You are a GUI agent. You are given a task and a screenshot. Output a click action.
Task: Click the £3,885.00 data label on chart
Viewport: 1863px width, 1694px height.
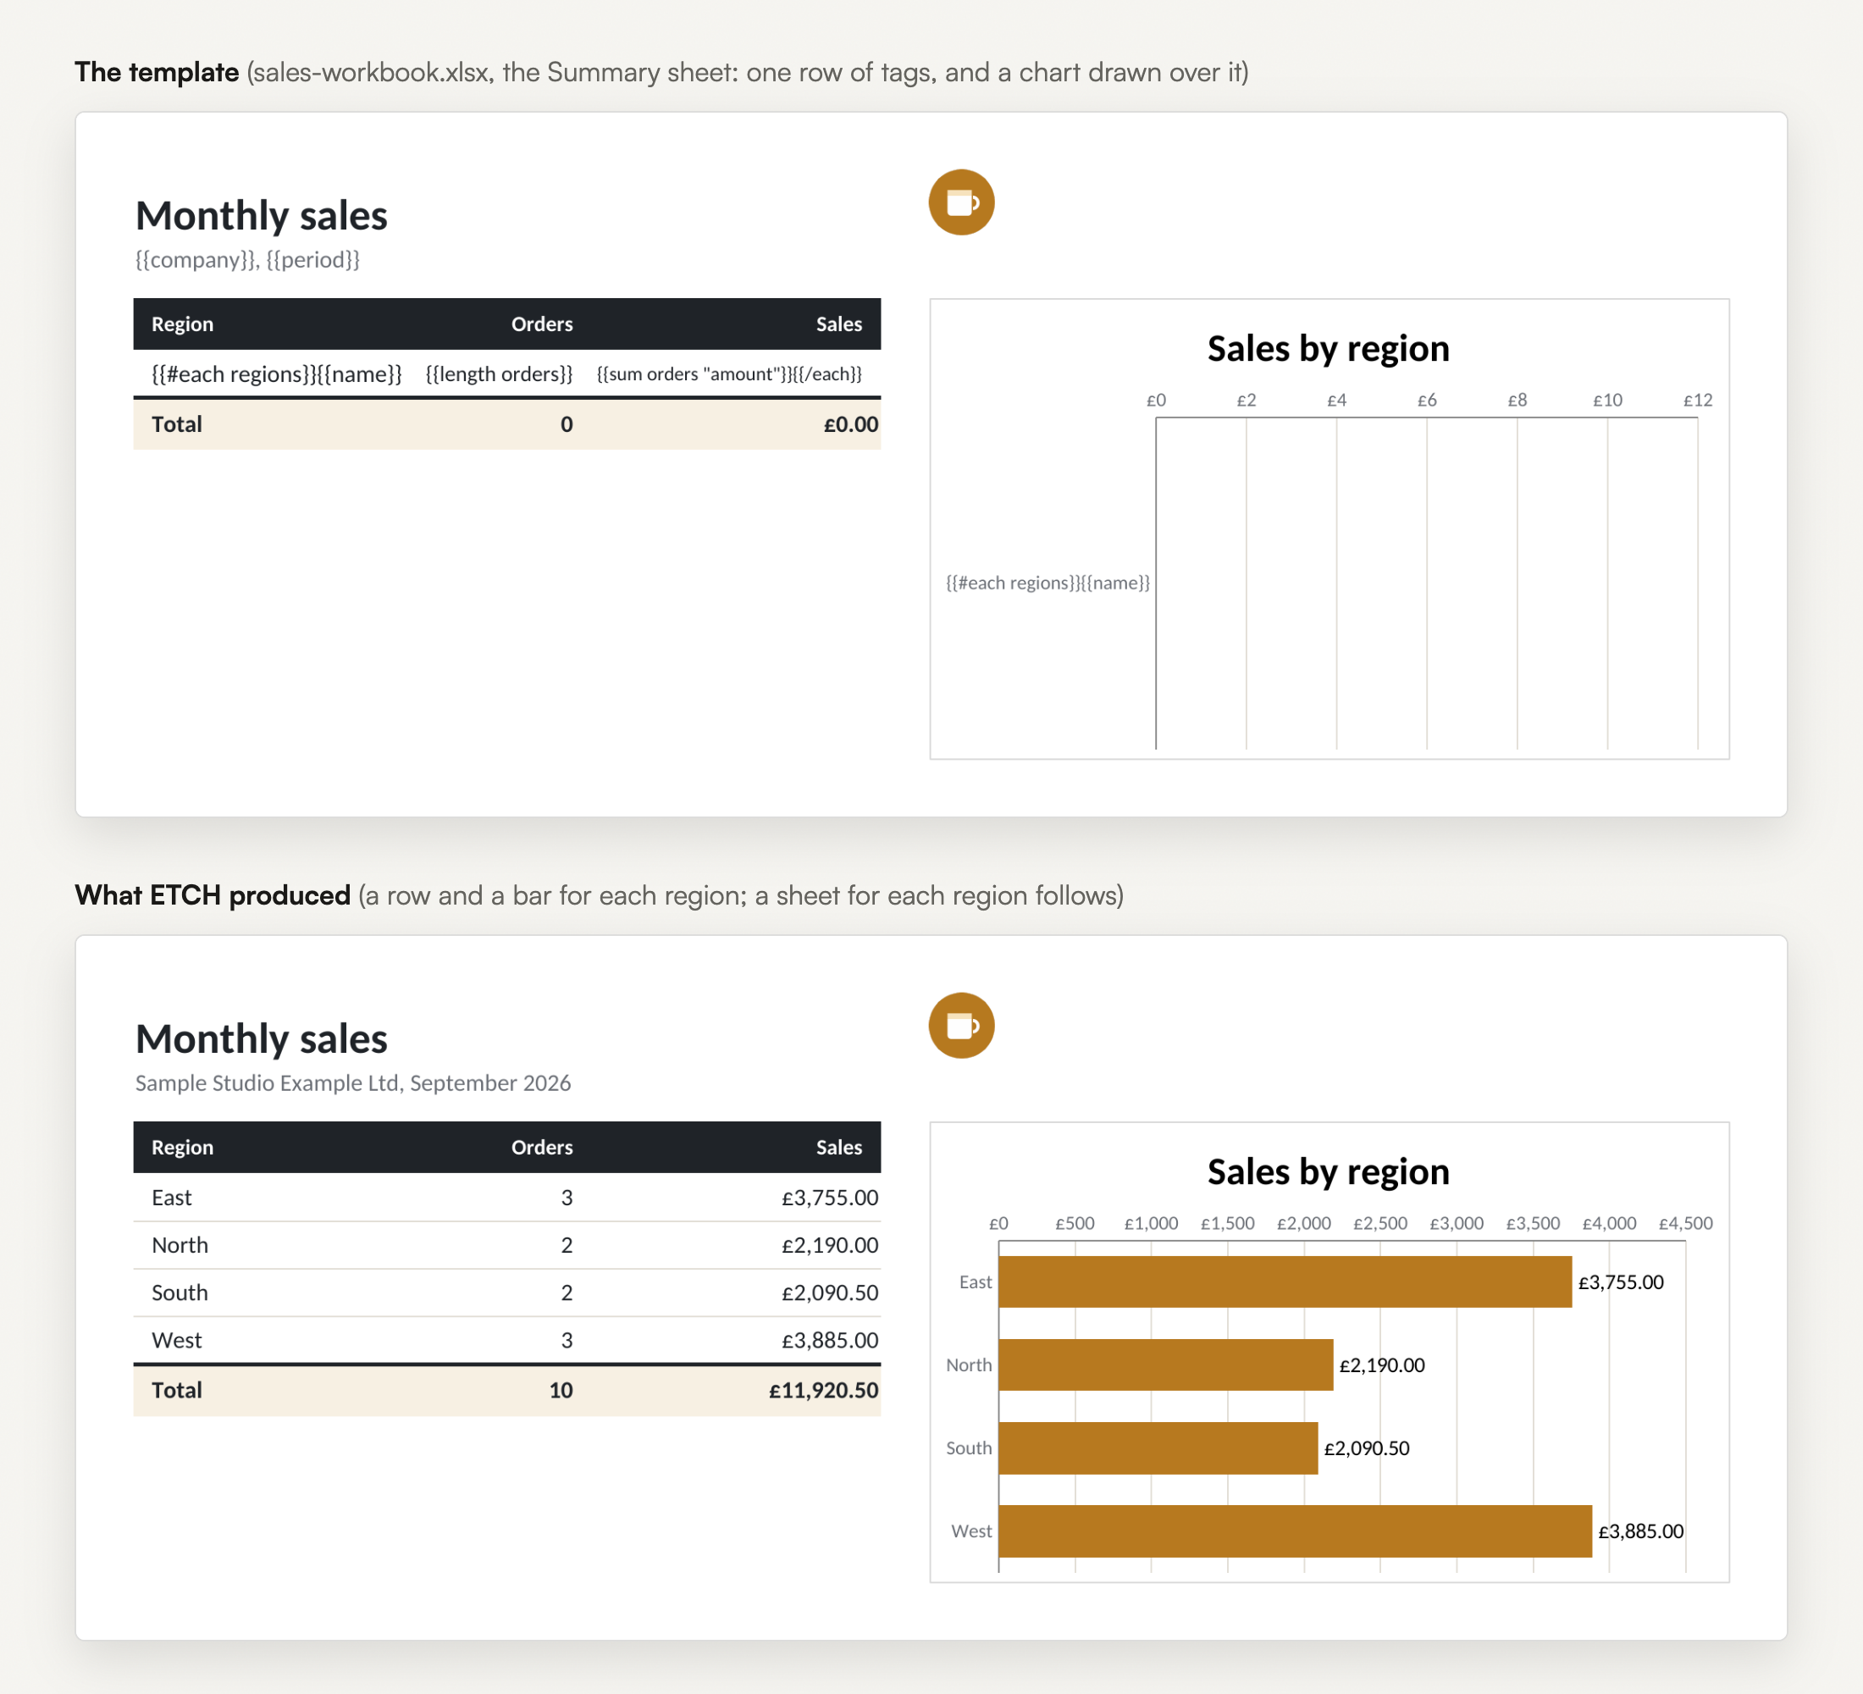tap(1641, 1531)
